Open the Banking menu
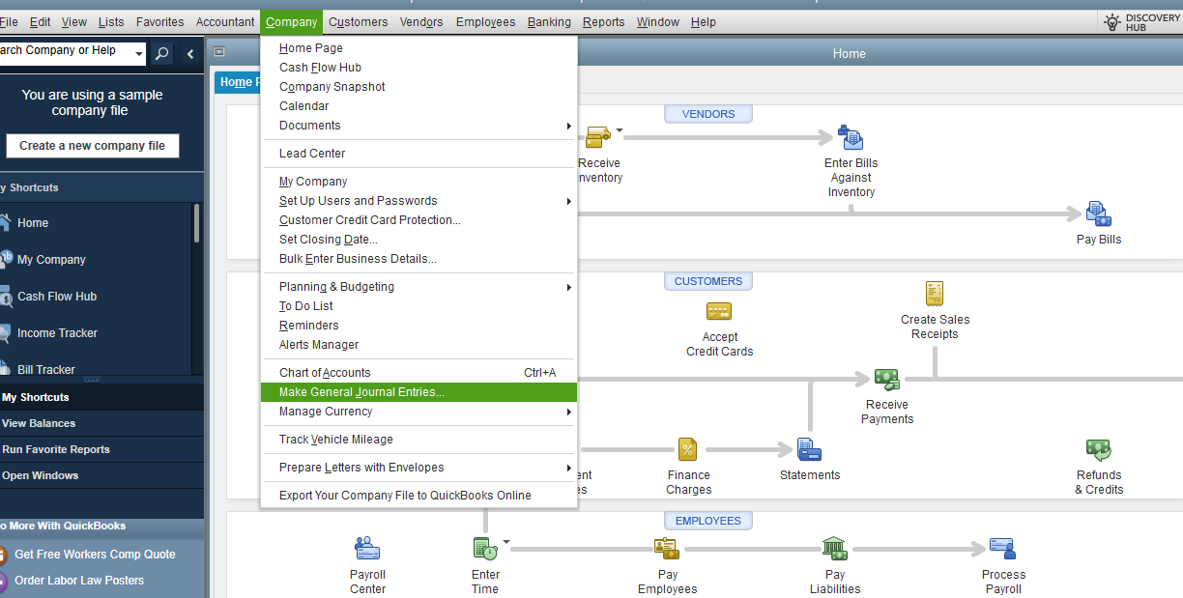Viewport: 1183px width, 598px height. point(548,21)
